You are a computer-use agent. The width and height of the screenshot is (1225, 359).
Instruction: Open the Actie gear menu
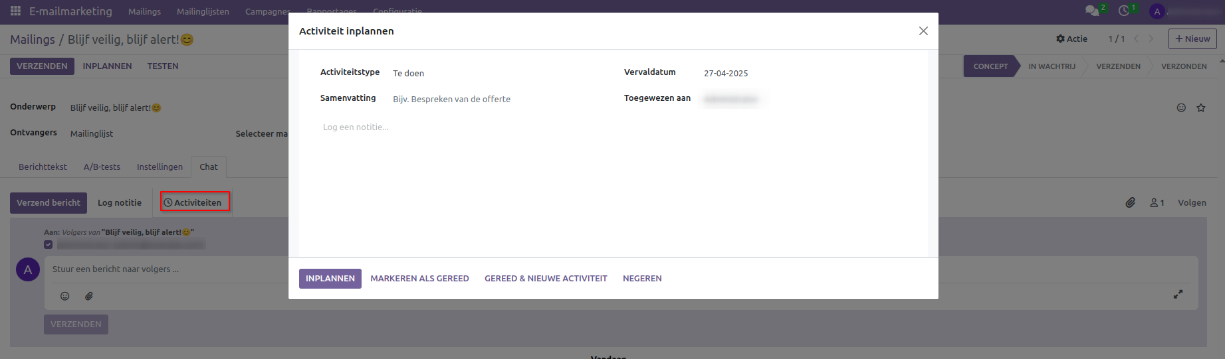click(x=1071, y=38)
